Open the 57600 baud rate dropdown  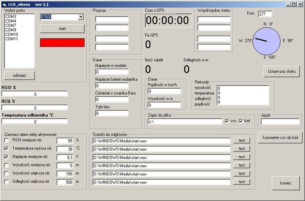tap(81, 17)
